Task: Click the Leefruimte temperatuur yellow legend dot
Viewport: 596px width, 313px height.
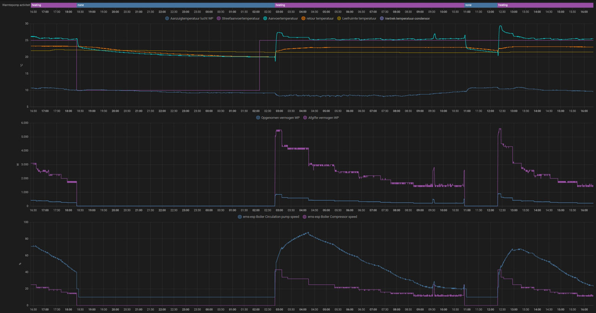Action: point(339,19)
